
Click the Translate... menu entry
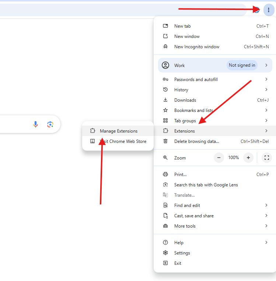pos(215,195)
